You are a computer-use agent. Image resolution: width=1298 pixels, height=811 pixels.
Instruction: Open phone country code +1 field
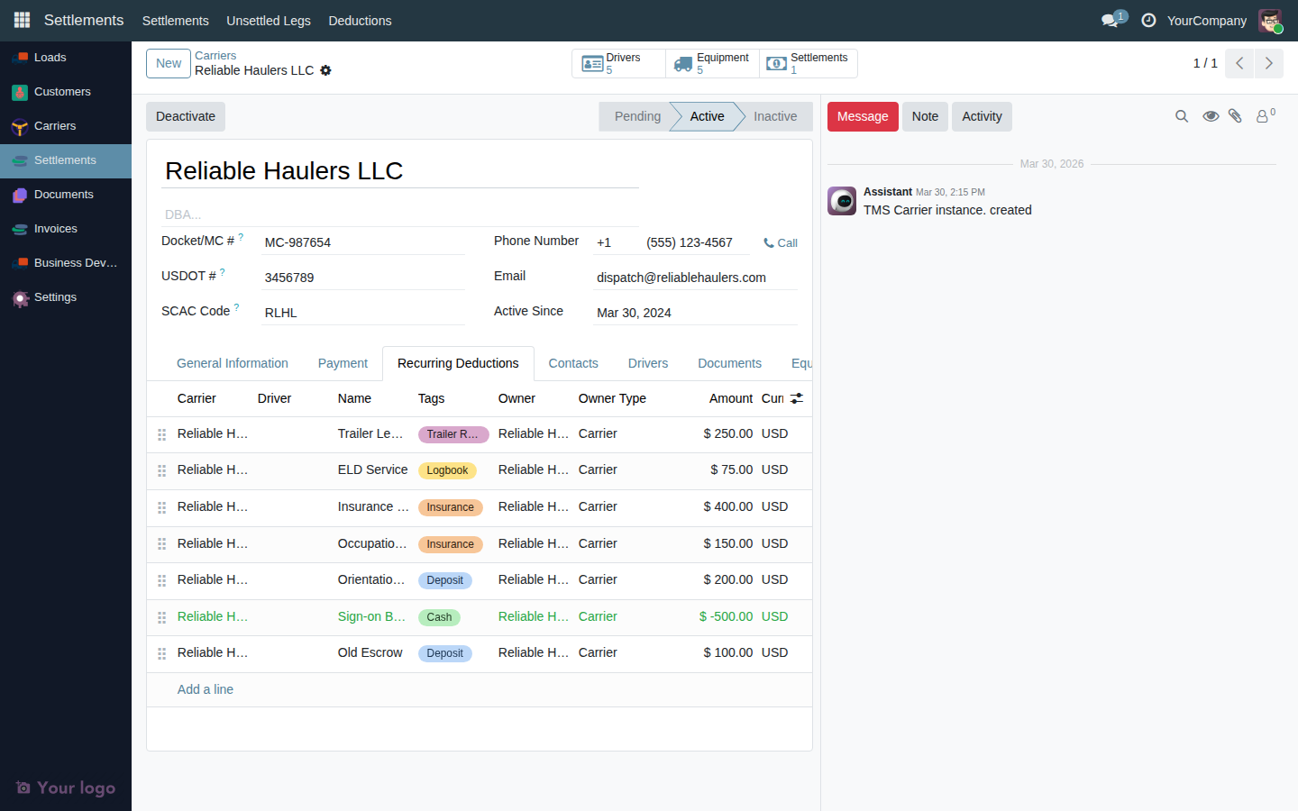(617, 242)
